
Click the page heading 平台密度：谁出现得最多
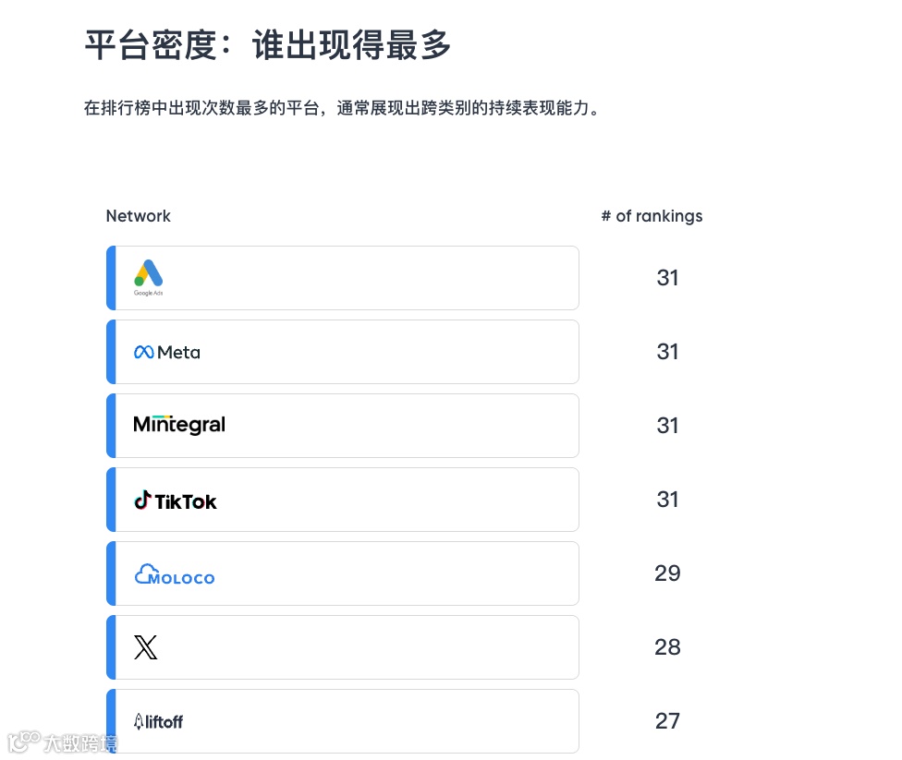[268, 44]
